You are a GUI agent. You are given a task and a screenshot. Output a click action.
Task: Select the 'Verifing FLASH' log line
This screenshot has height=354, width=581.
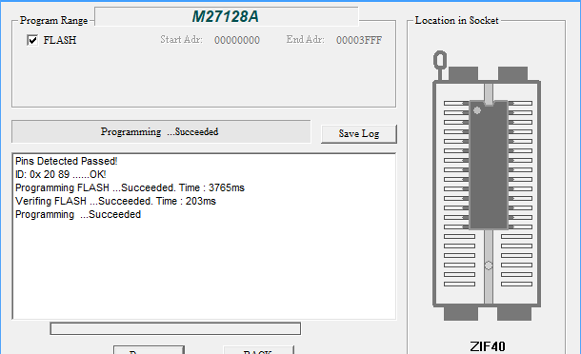(x=115, y=201)
